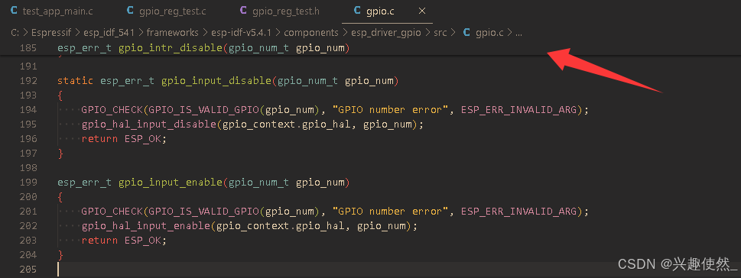
Task: Open the esp_idf_541 breadcrumb folder
Action: point(109,33)
